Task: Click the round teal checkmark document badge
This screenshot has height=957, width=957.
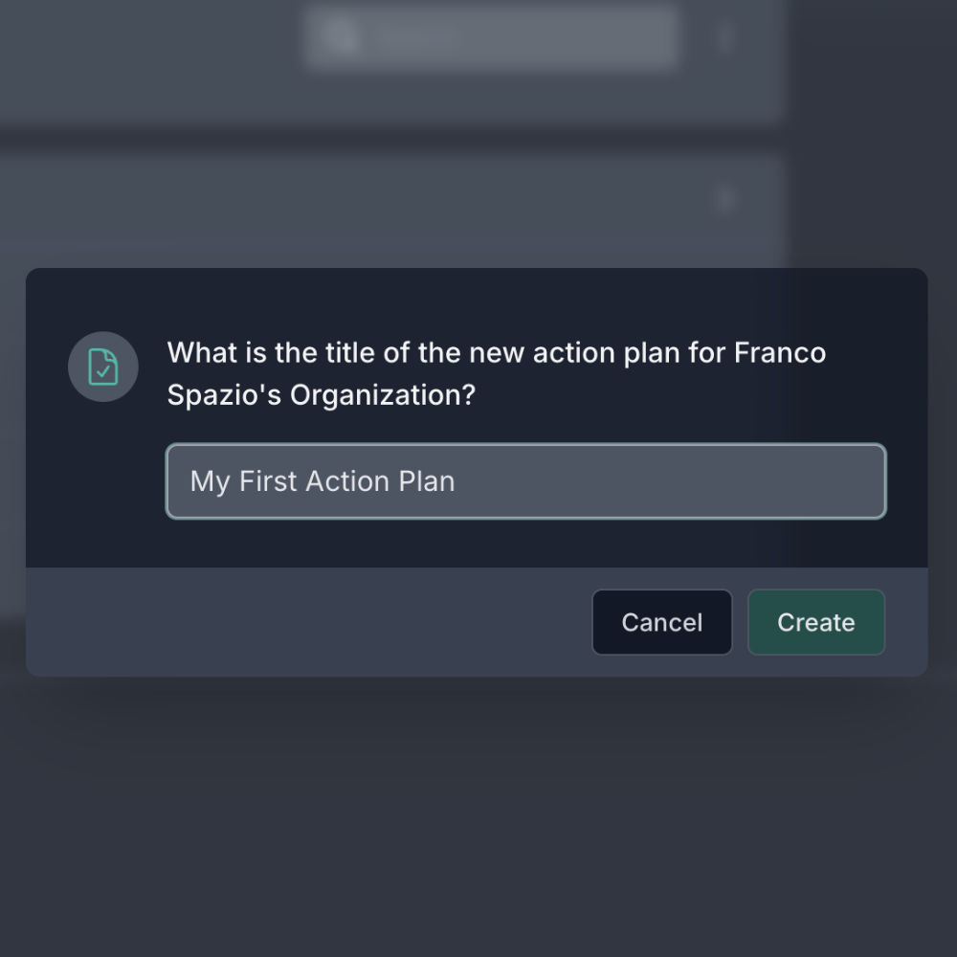Action: (103, 367)
